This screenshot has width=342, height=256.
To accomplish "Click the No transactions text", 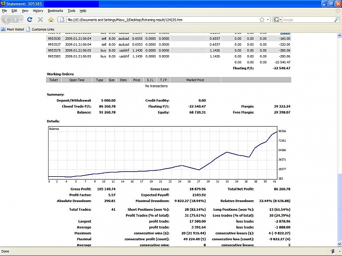I will [156, 86].
